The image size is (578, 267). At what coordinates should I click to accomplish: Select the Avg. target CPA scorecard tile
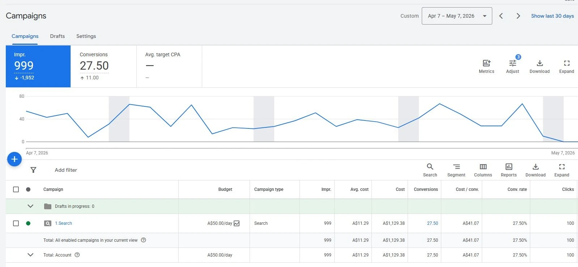[169, 66]
